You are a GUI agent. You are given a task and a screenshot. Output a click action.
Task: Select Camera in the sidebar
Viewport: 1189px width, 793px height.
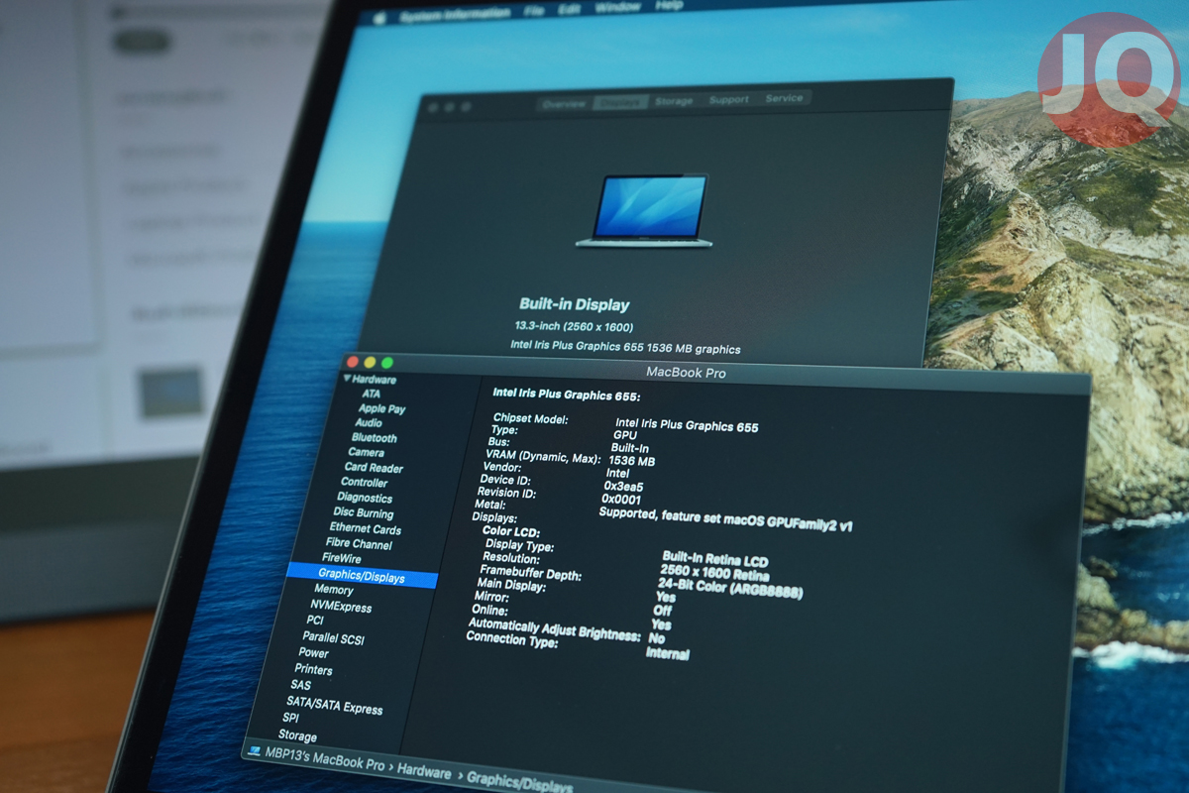[x=367, y=453]
